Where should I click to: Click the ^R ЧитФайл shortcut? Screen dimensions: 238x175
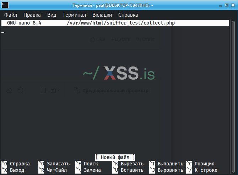point(53,170)
